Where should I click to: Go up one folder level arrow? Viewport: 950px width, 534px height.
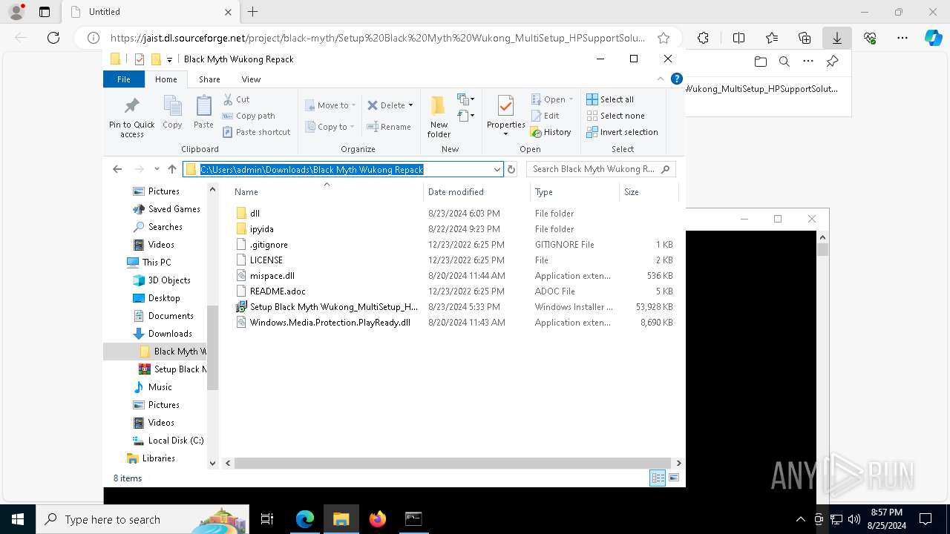tap(172, 169)
